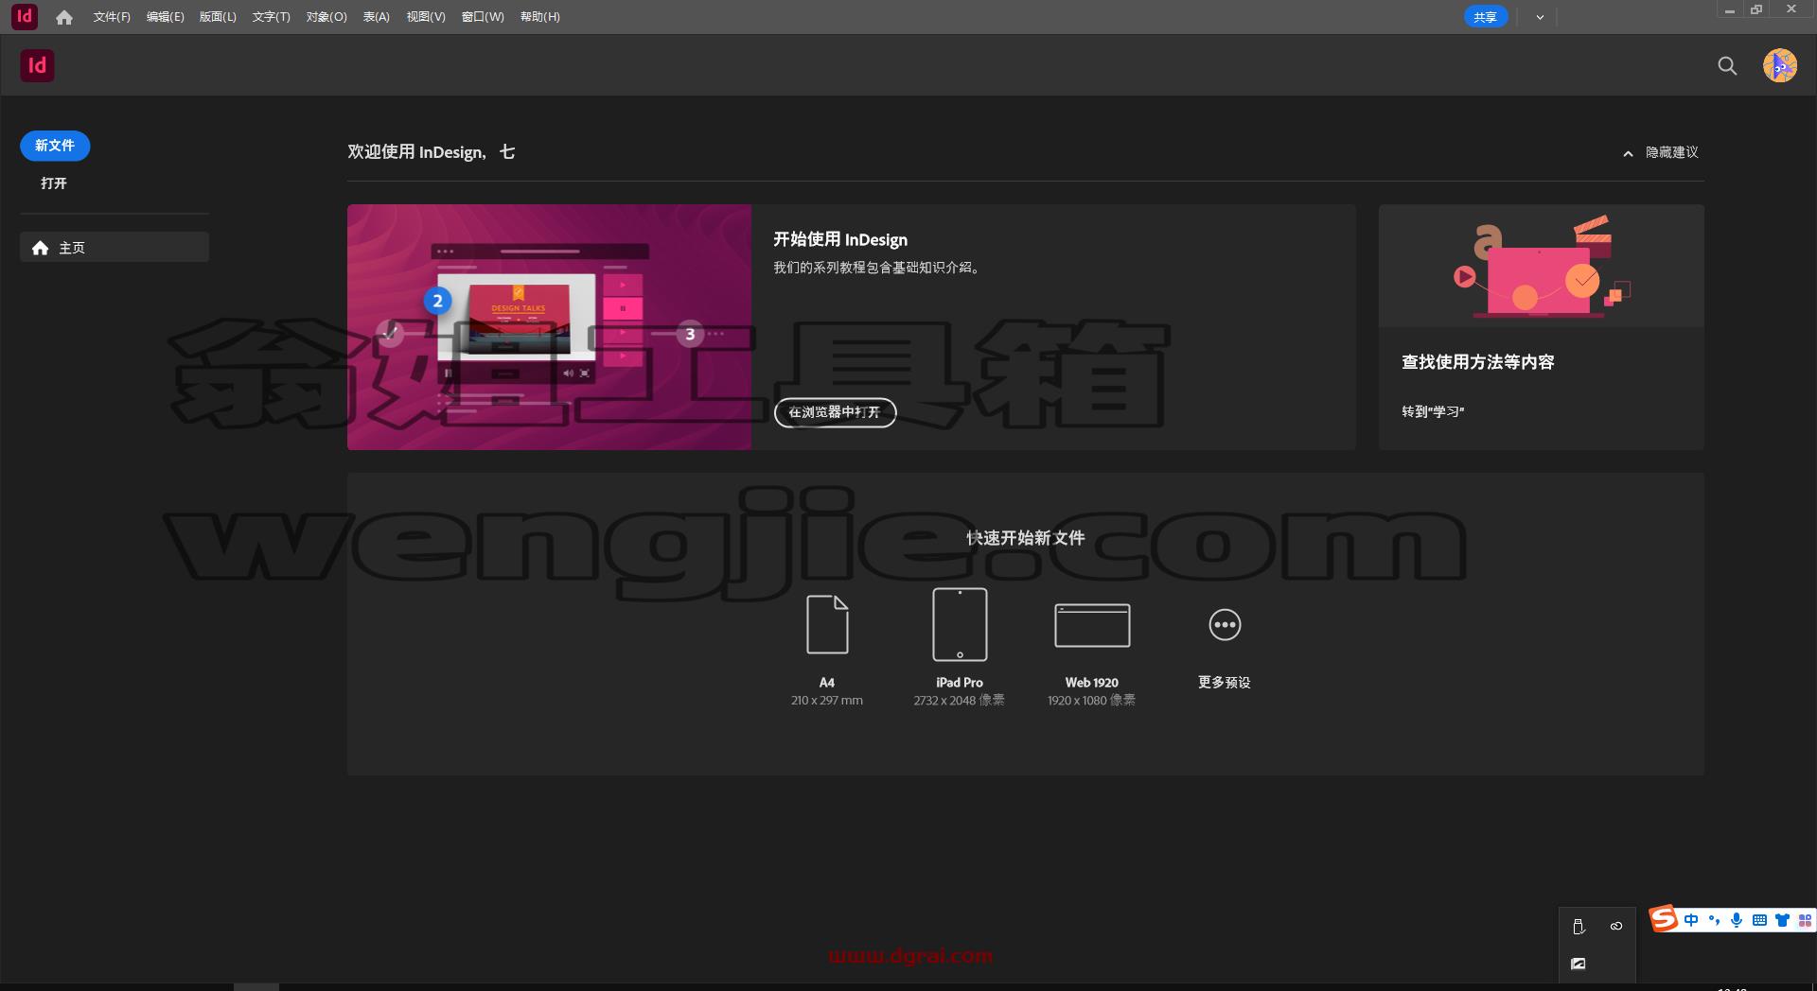1817x991 pixels.
Task: Open the 编辑(E) menu
Action: [x=165, y=17]
